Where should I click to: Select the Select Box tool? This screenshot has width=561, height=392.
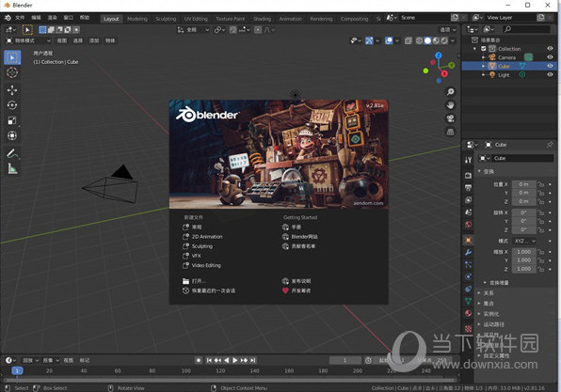[12, 57]
